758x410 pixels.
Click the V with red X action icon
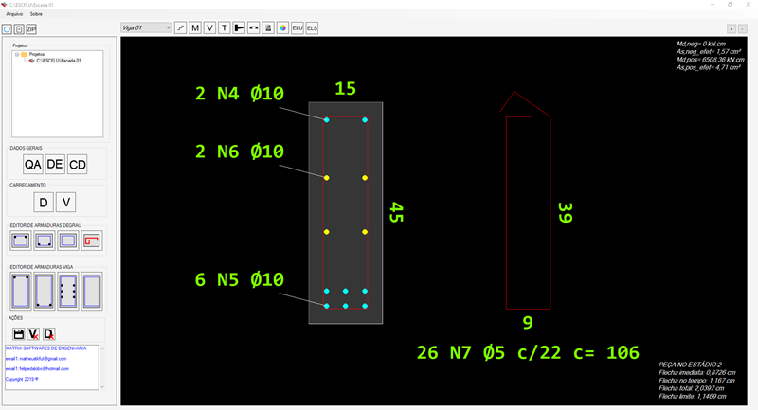(33, 333)
